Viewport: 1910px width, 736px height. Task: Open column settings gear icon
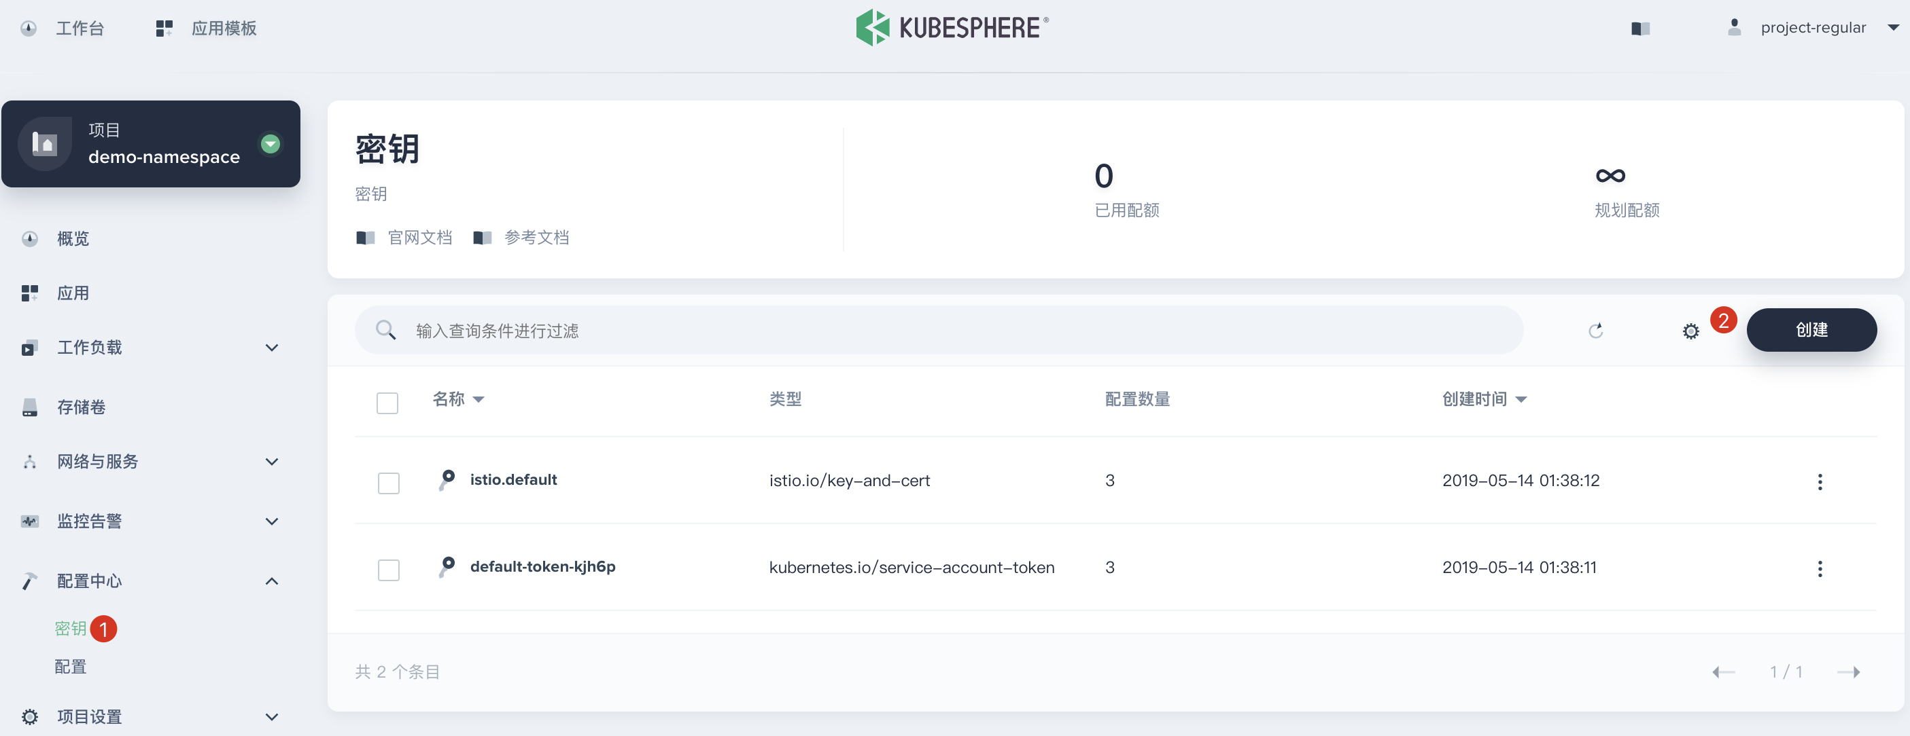[1690, 331]
